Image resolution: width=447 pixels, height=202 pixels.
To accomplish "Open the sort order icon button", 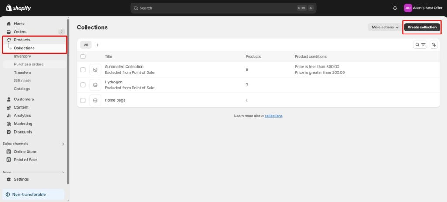I will 433,45.
